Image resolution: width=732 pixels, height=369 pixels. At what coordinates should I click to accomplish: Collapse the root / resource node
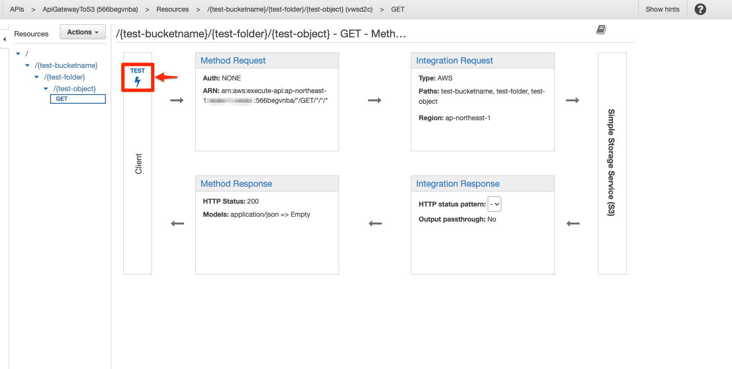(x=18, y=53)
